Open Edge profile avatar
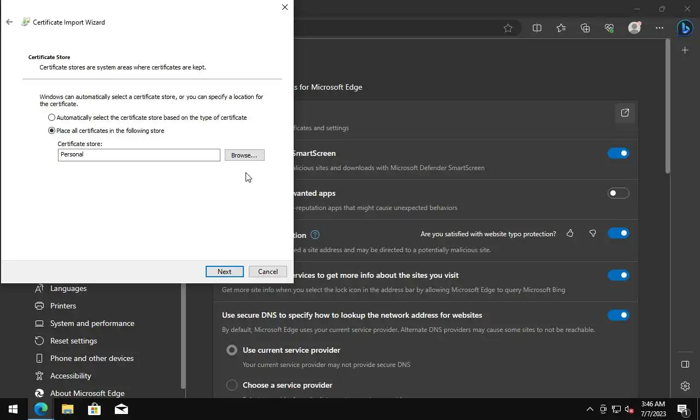Viewport: 700px width, 420px height. 634,28
